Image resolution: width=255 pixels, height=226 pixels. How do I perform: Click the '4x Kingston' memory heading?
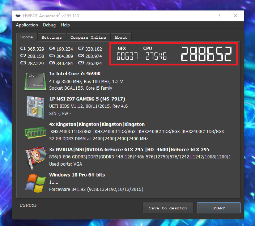pos(97,124)
